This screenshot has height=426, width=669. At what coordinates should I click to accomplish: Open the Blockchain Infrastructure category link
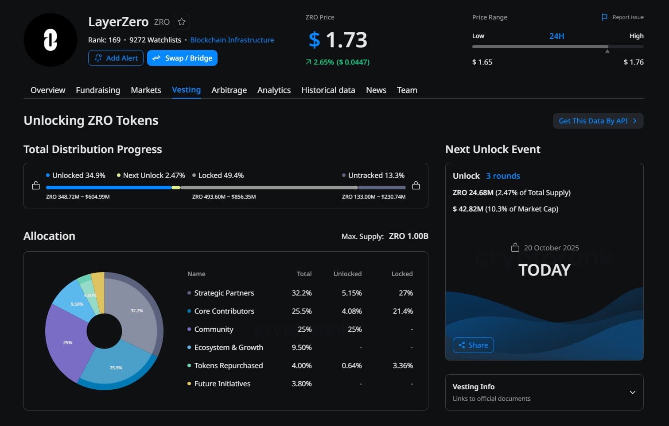232,40
